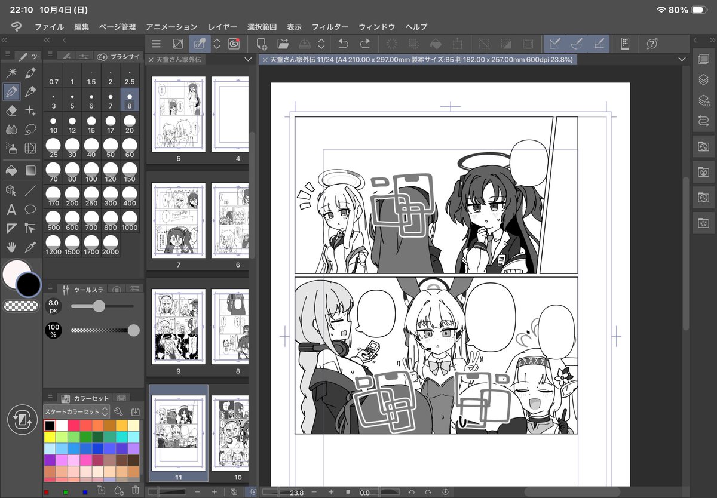Select the Eraser tool
The height and width of the screenshot is (498, 717).
pos(11,110)
